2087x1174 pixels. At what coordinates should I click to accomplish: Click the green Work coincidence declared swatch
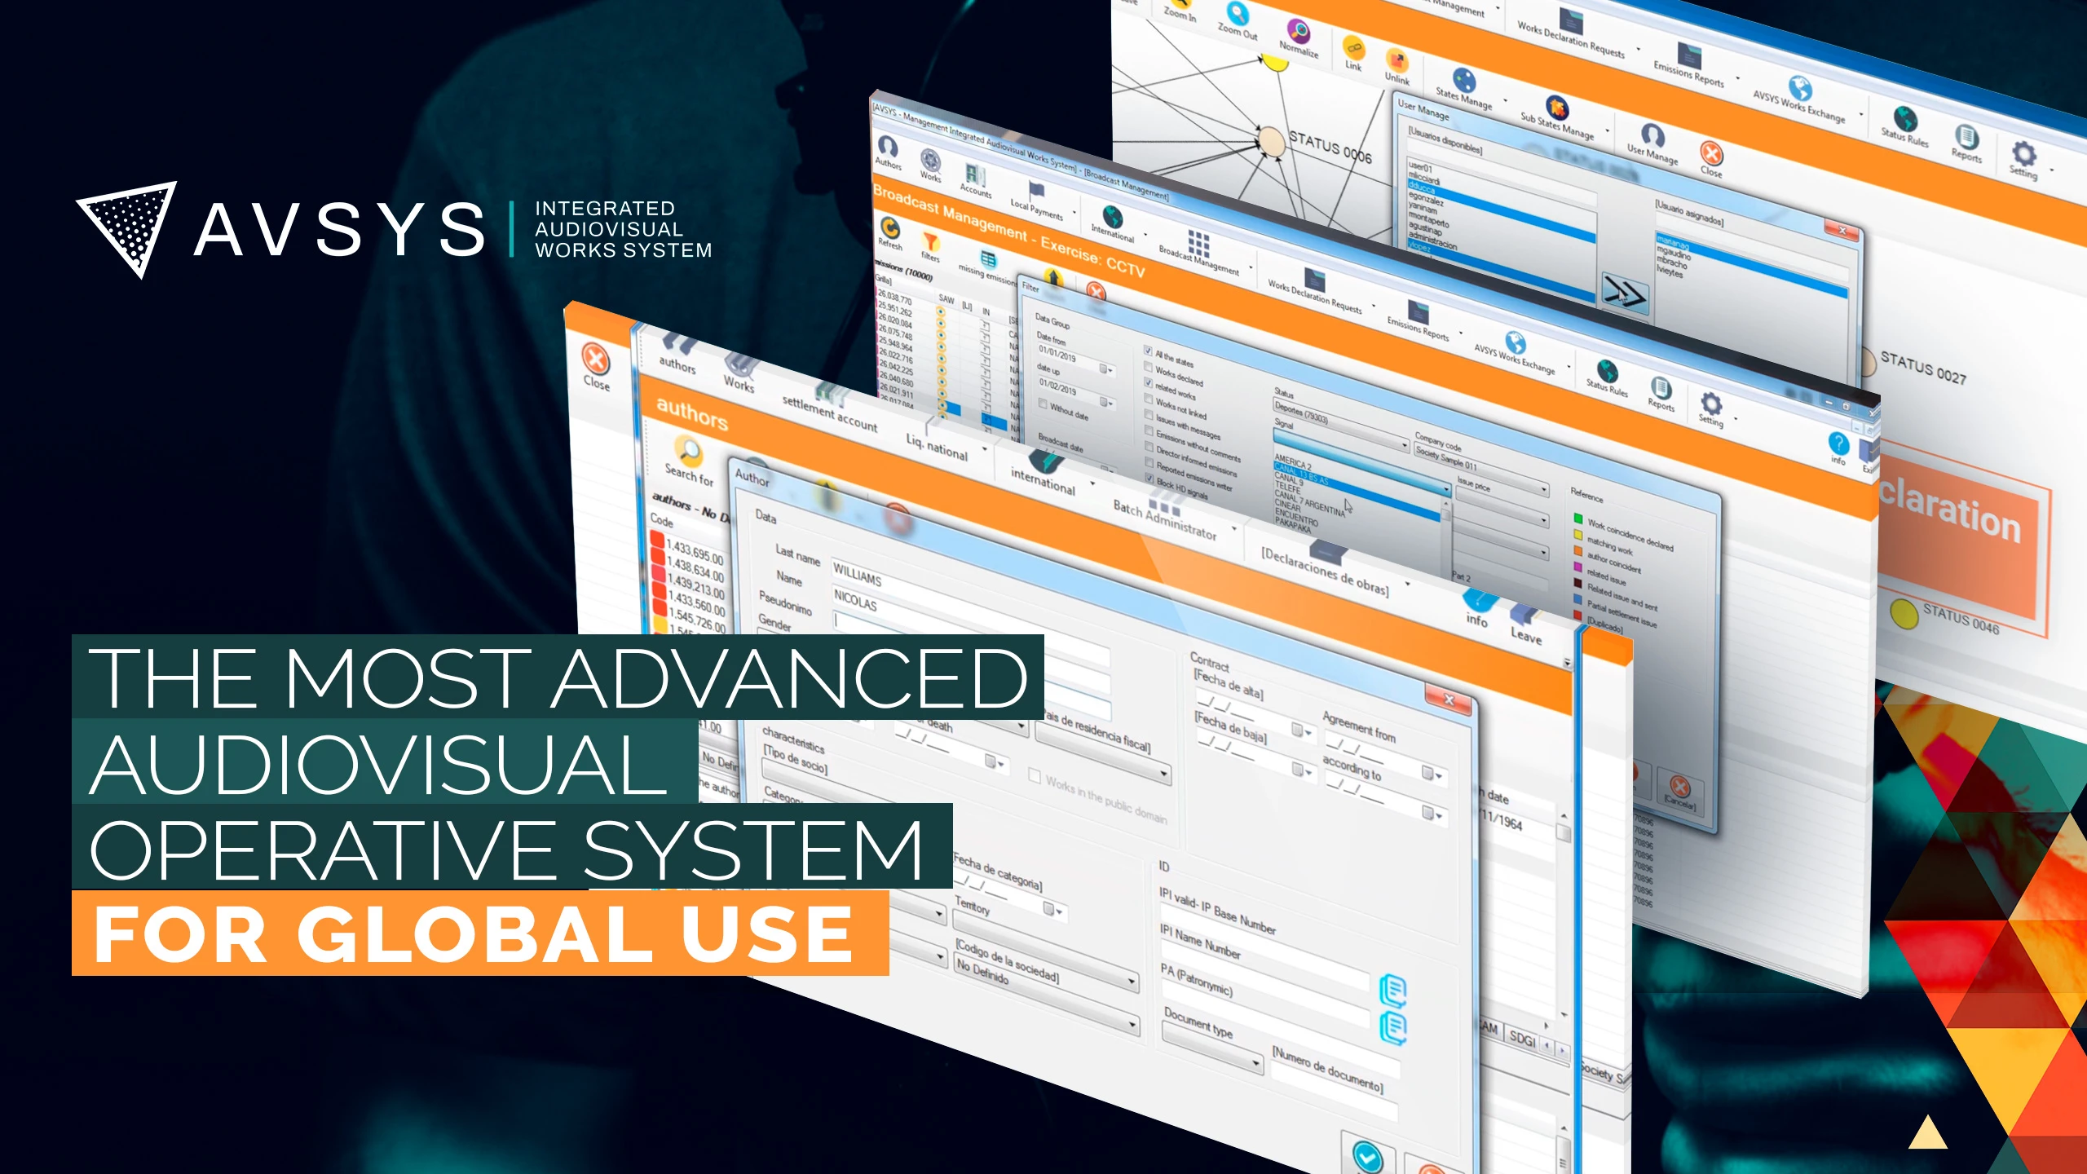point(1577,518)
